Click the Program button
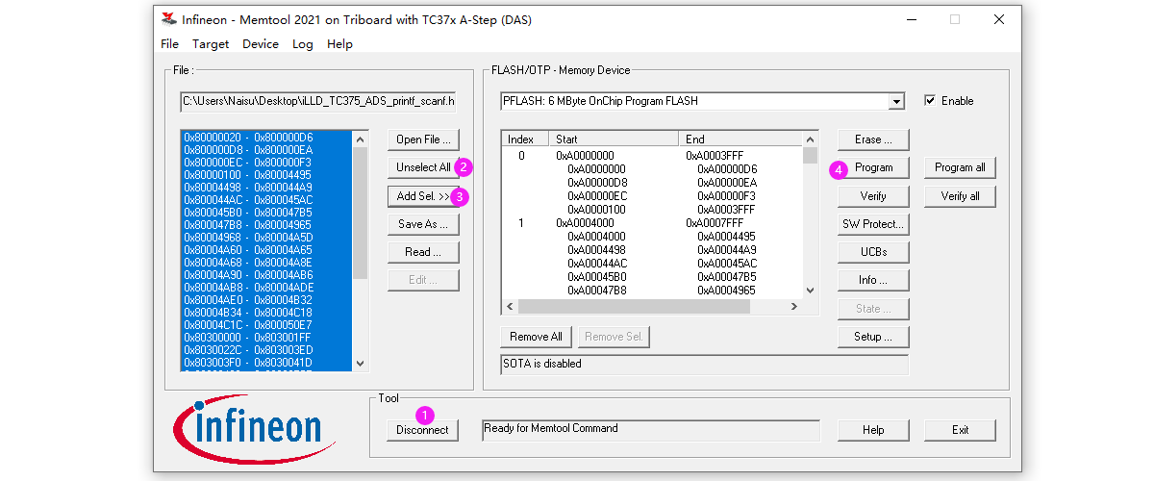Viewport: 1154px width, 481px height. coord(873,167)
